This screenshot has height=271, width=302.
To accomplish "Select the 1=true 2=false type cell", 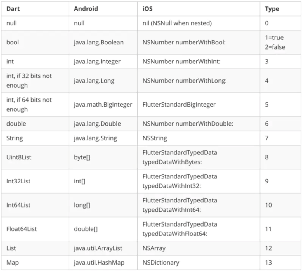I will [x=275, y=42].
